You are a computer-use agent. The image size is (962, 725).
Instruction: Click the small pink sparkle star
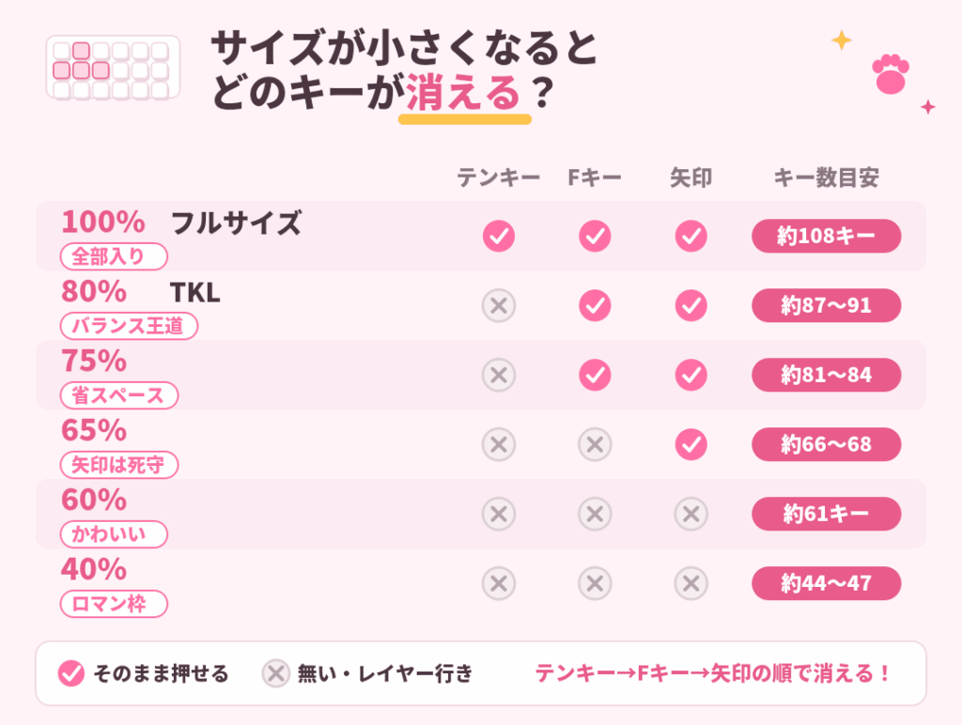coord(927,107)
